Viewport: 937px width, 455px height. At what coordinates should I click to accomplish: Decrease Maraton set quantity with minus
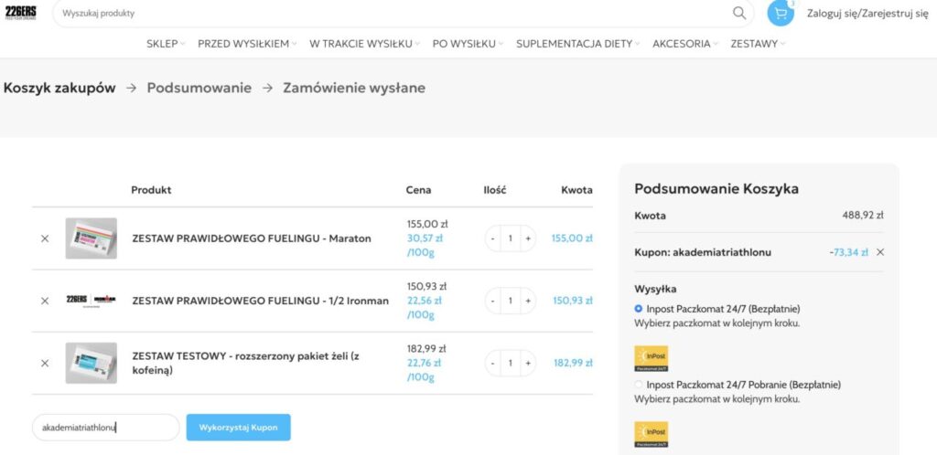pyautogui.click(x=492, y=238)
